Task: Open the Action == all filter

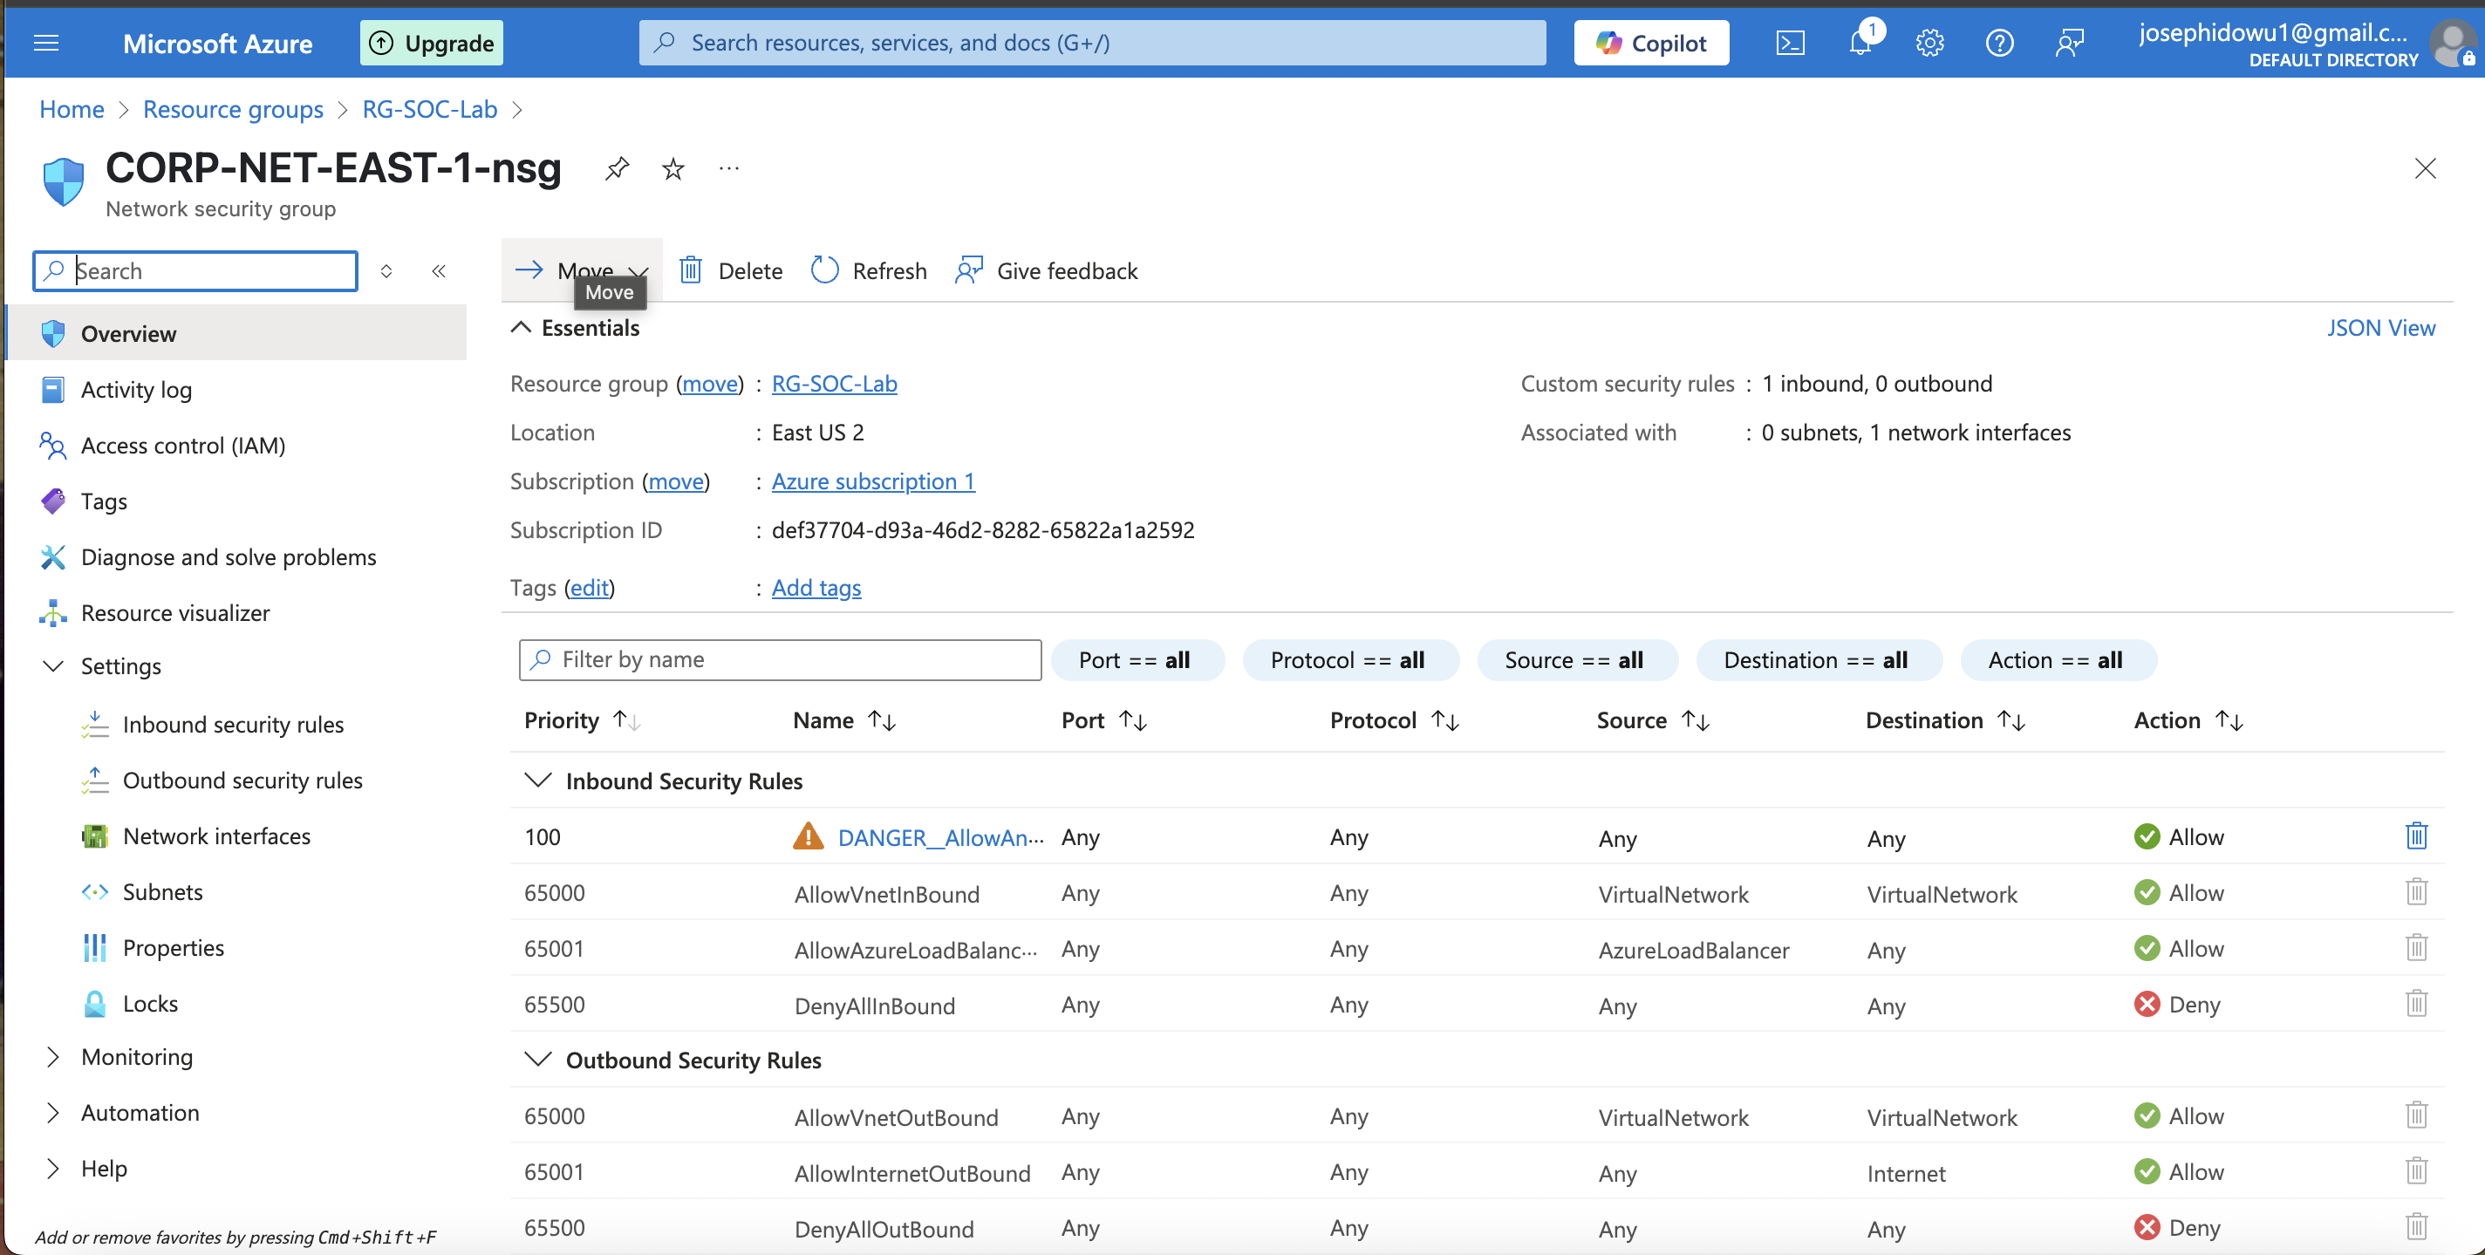Action: (x=2055, y=660)
